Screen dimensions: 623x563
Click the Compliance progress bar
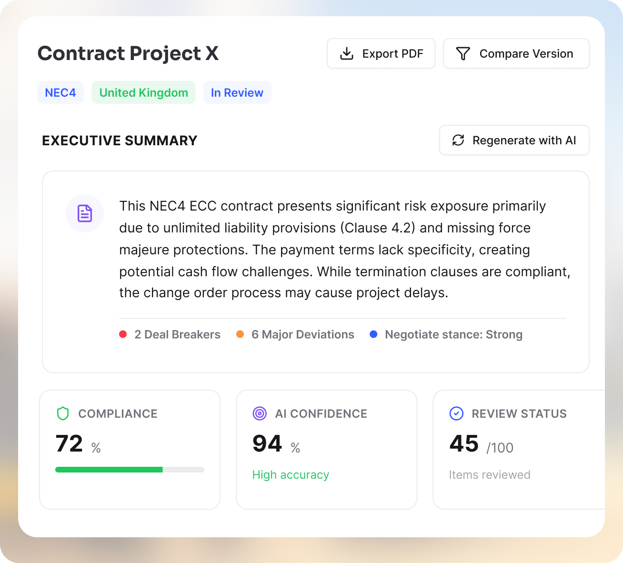(130, 469)
